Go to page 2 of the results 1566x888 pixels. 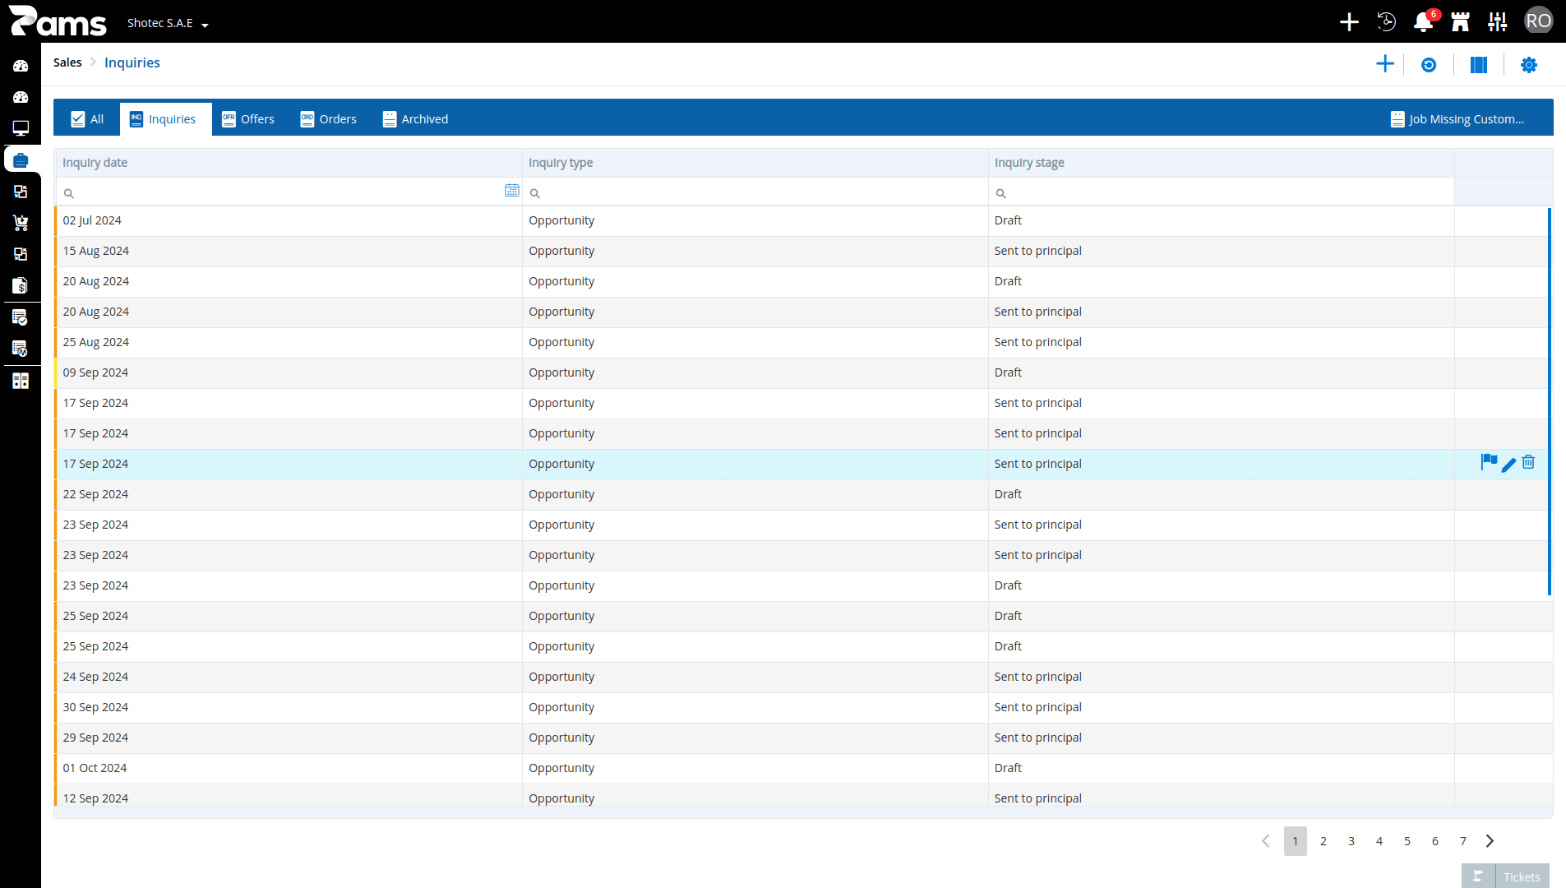(1323, 841)
